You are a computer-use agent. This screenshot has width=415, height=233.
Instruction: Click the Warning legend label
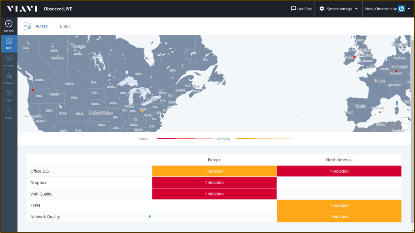[223, 139]
